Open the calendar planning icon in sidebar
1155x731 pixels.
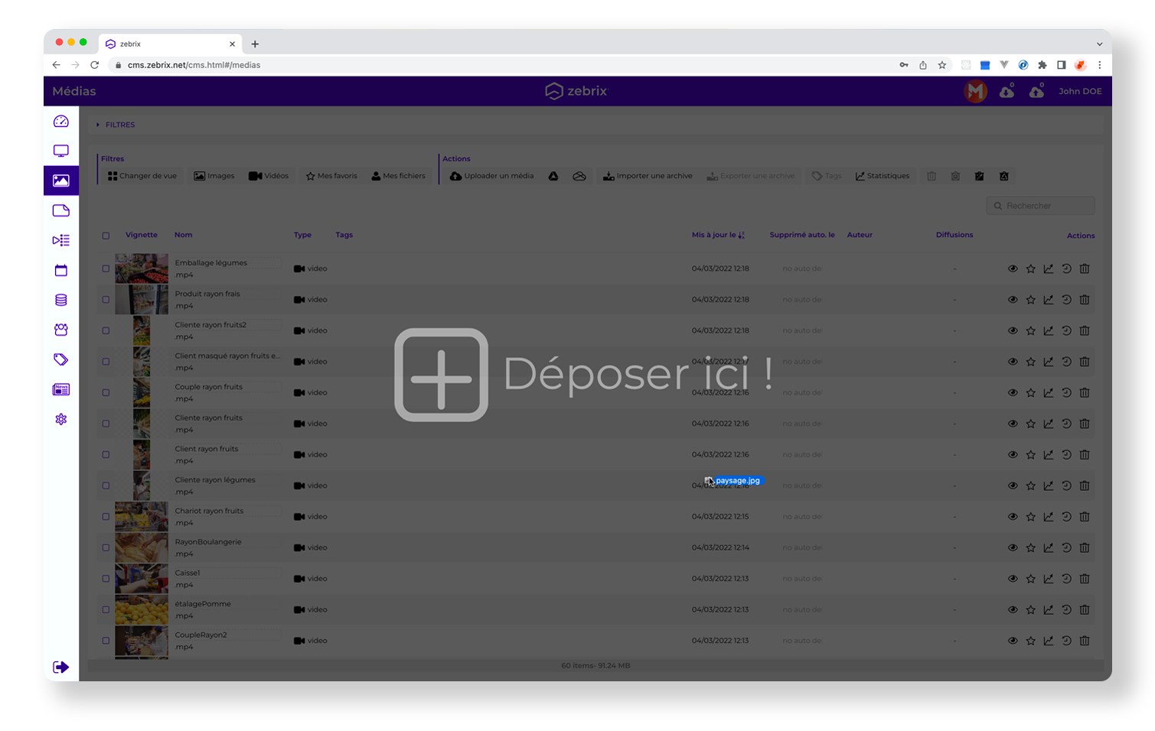click(x=61, y=271)
